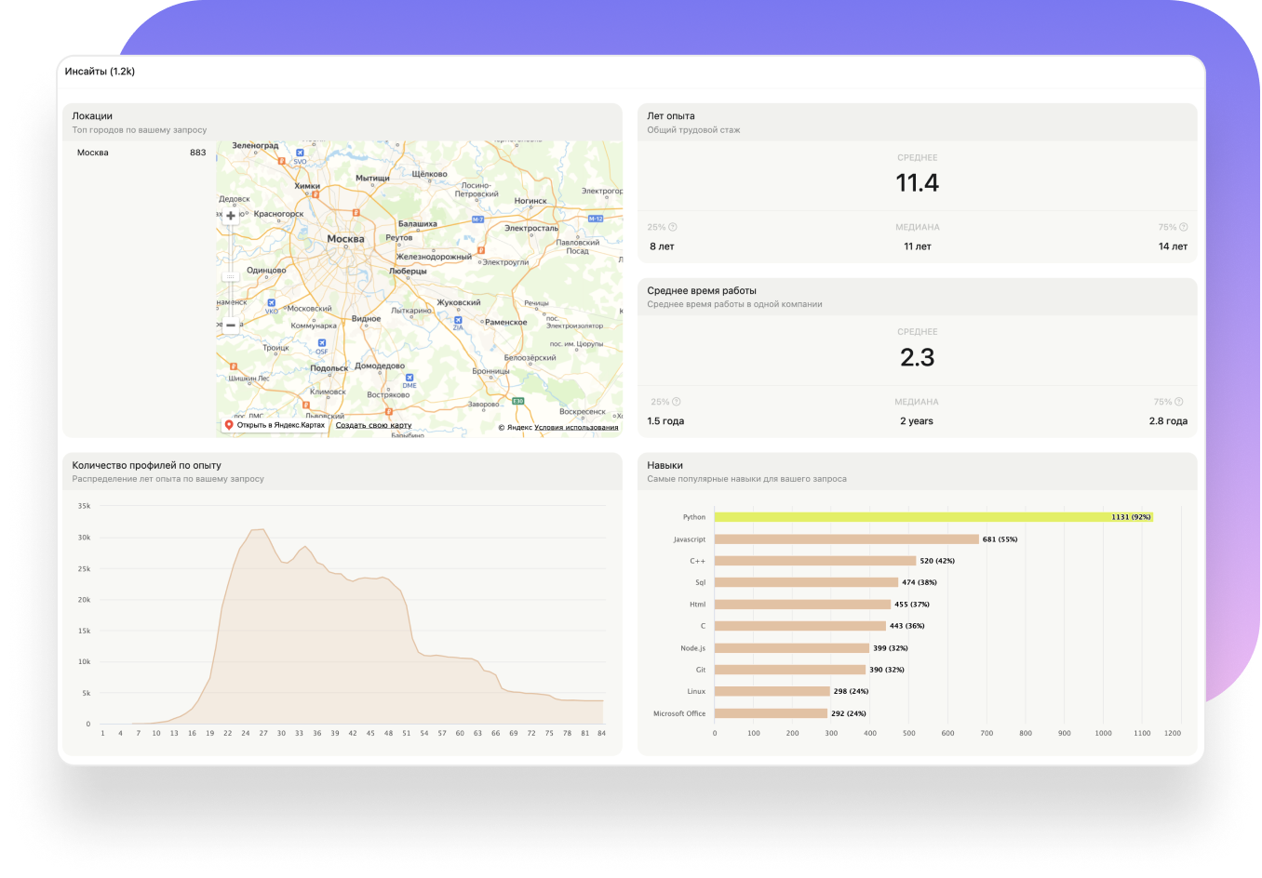
Task: Click the ZIA airport marker near Жуковский
Action: (458, 320)
